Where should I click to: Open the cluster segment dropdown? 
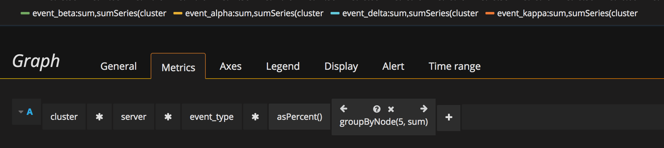point(64,117)
